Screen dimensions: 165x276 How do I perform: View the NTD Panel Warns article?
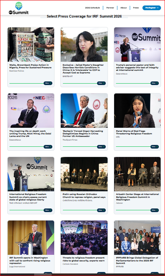[154, 147]
